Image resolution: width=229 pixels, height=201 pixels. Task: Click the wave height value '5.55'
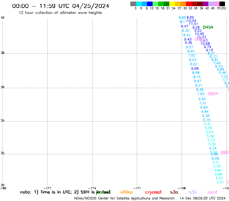(x=219, y=178)
